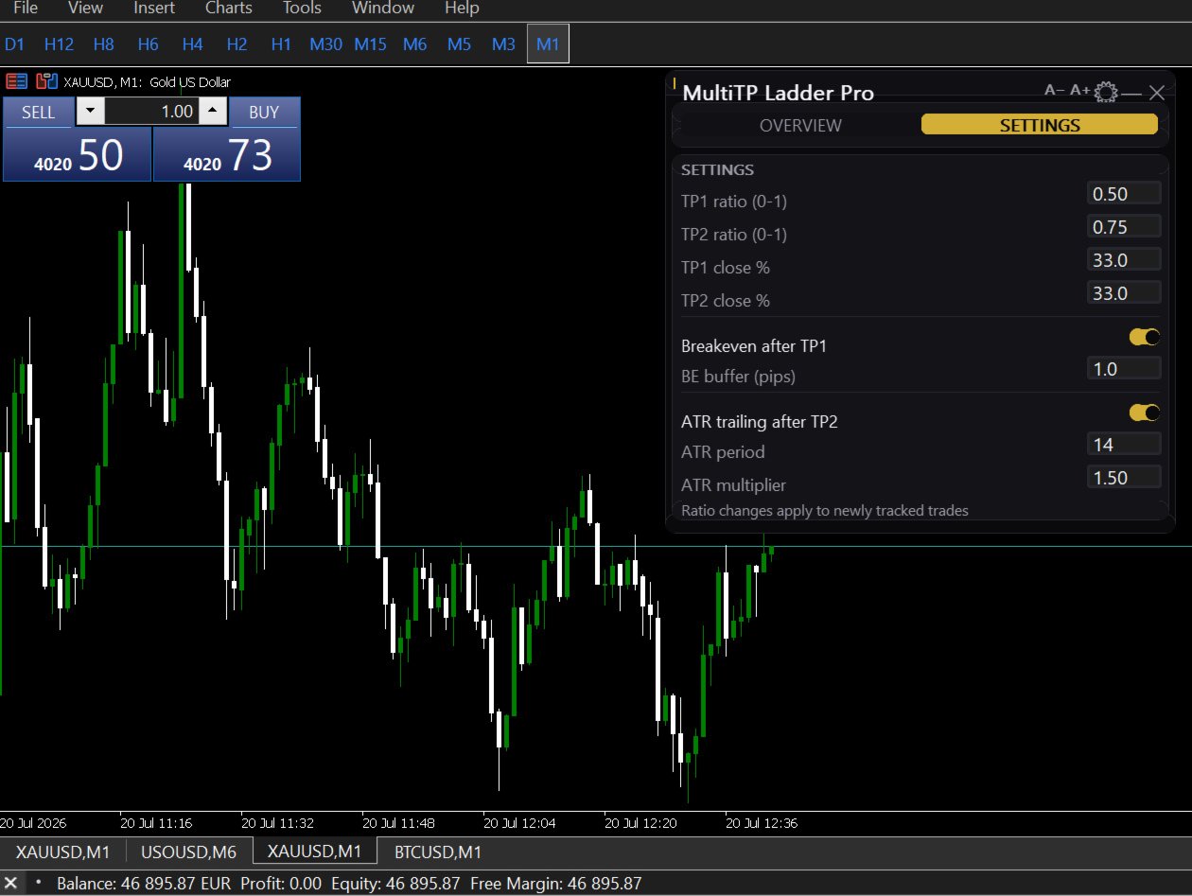
Task: Click 'Ratio changes apply to newly tracked trades' note
Action: coord(824,511)
